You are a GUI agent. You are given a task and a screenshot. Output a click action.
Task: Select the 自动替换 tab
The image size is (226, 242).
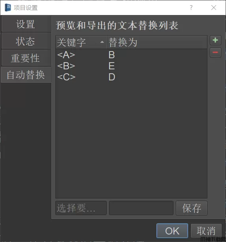click(26, 75)
